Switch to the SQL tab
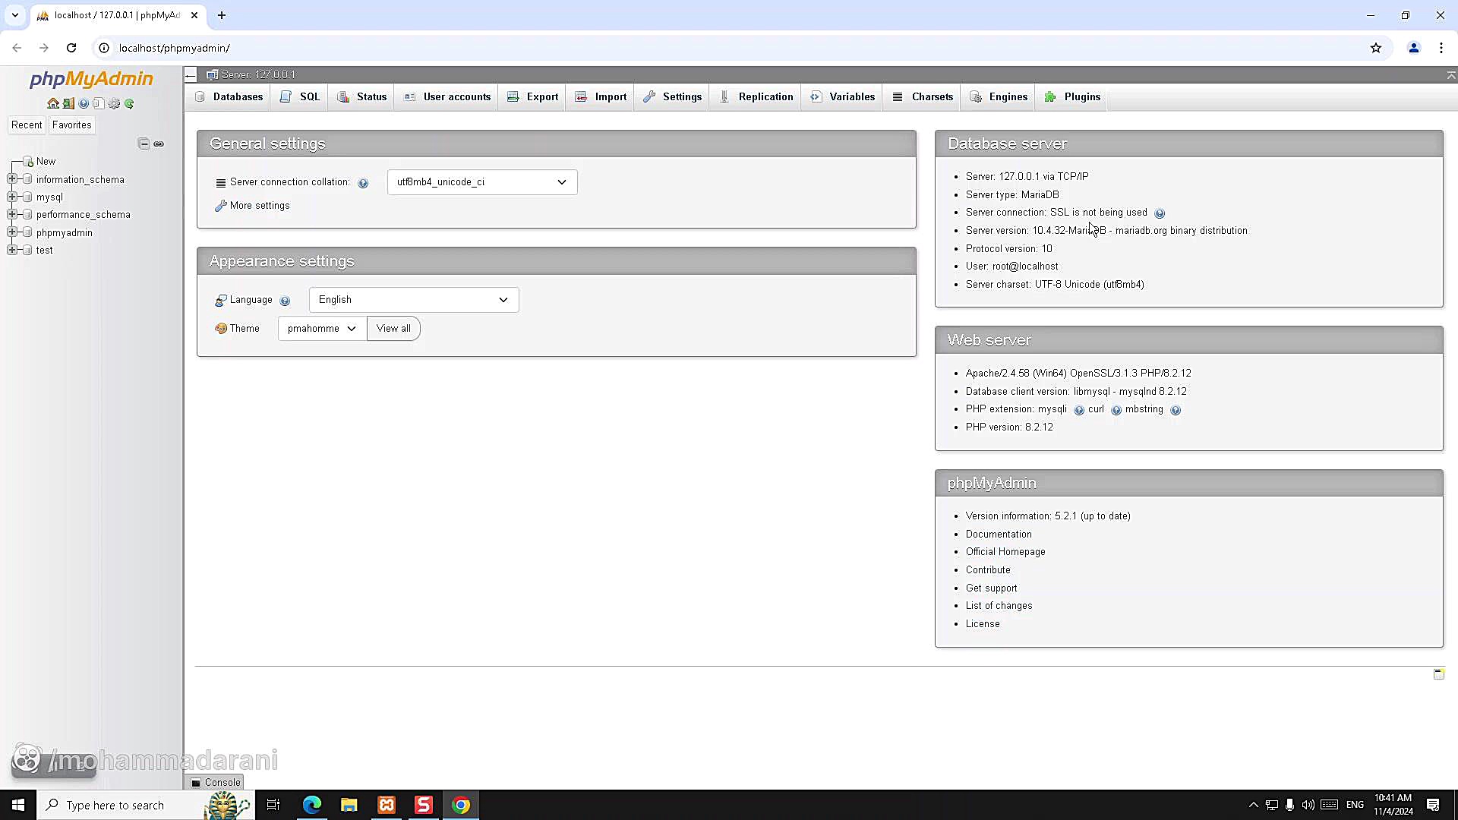1458x820 pixels. [300, 97]
